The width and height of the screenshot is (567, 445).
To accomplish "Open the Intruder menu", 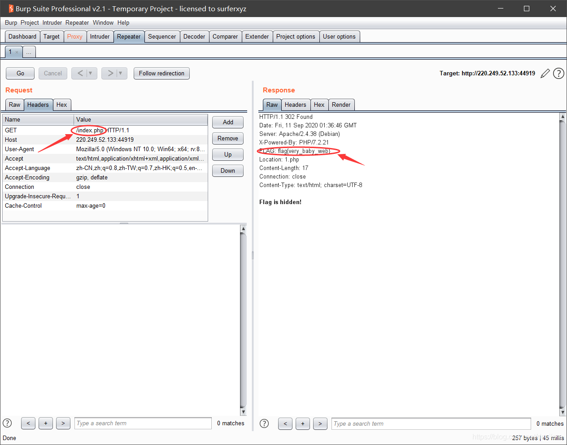I will [x=52, y=22].
